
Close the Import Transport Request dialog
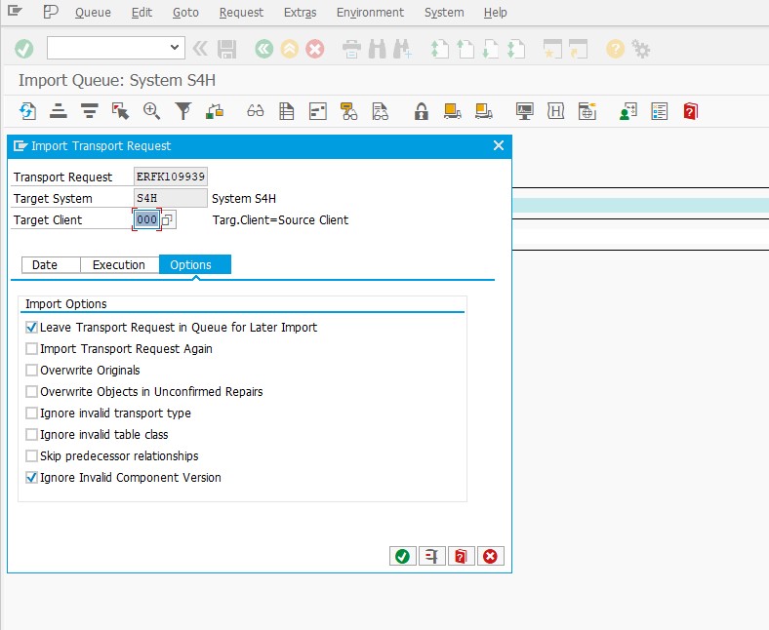coord(499,145)
